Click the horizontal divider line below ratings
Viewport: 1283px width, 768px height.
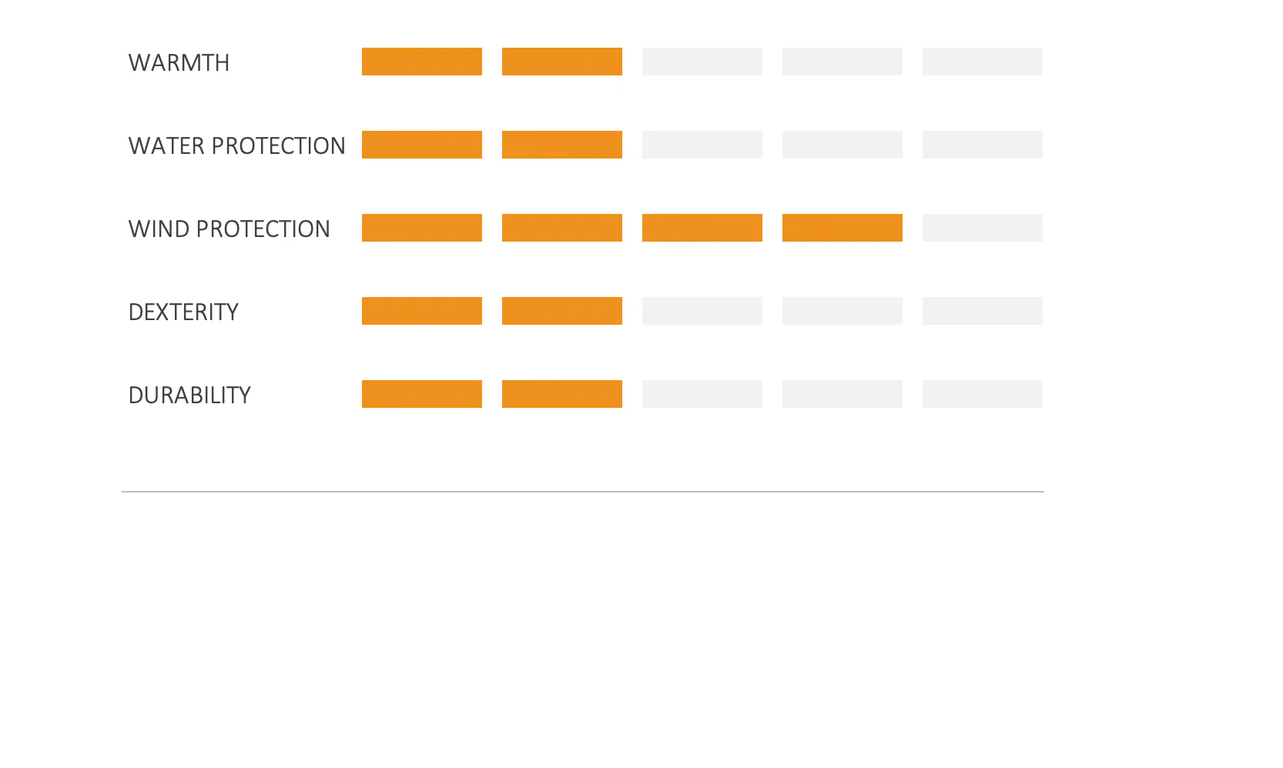pyautogui.click(x=583, y=491)
